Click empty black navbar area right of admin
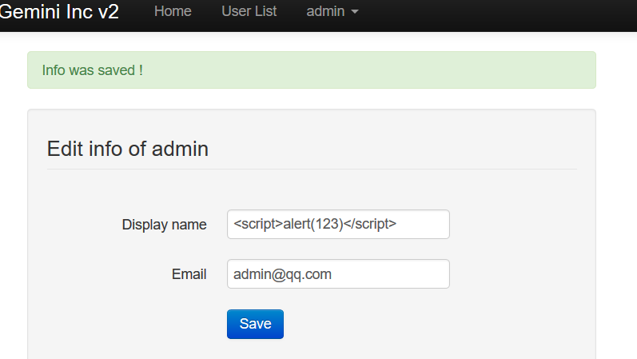The image size is (637, 359). click(496, 13)
